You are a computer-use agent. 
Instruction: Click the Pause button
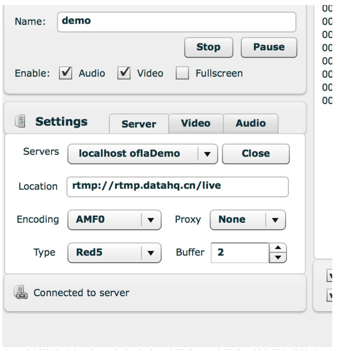[269, 47]
